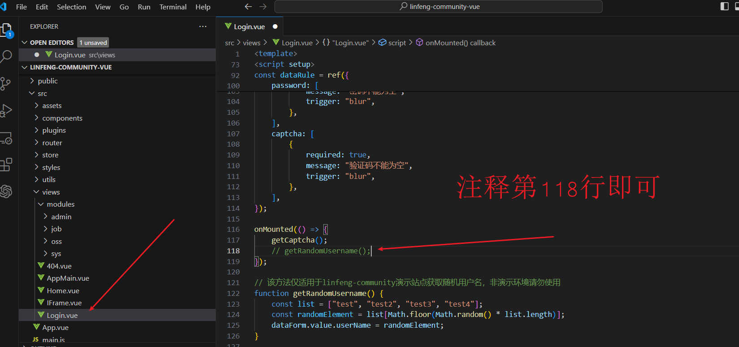Open the Terminal menu
Viewport: 739px width, 347px height.
click(173, 7)
